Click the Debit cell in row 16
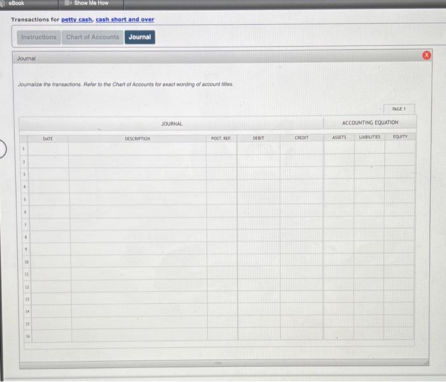This screenshot has height=382, width=446. click(259, 335)
